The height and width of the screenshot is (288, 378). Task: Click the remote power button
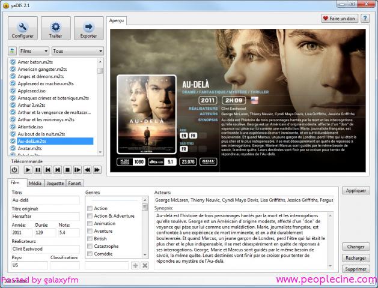[14, 170]
